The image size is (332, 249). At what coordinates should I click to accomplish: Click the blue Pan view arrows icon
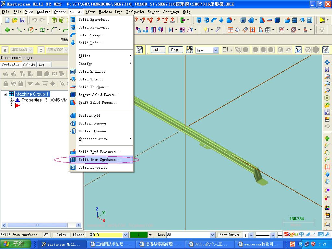(x=327, y=62)
